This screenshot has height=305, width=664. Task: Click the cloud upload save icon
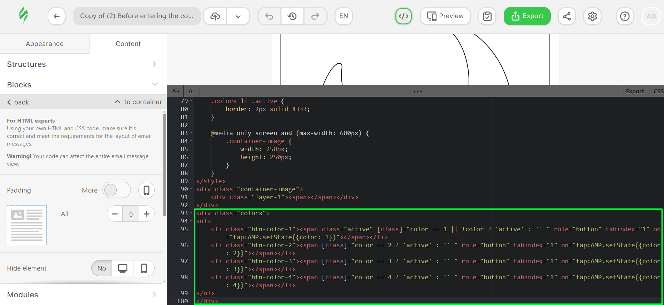[215, 16]
